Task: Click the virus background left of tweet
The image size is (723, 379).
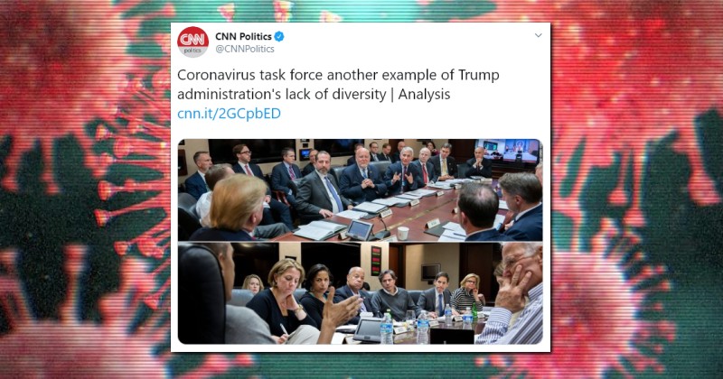Action: click(x=85, y=189)
